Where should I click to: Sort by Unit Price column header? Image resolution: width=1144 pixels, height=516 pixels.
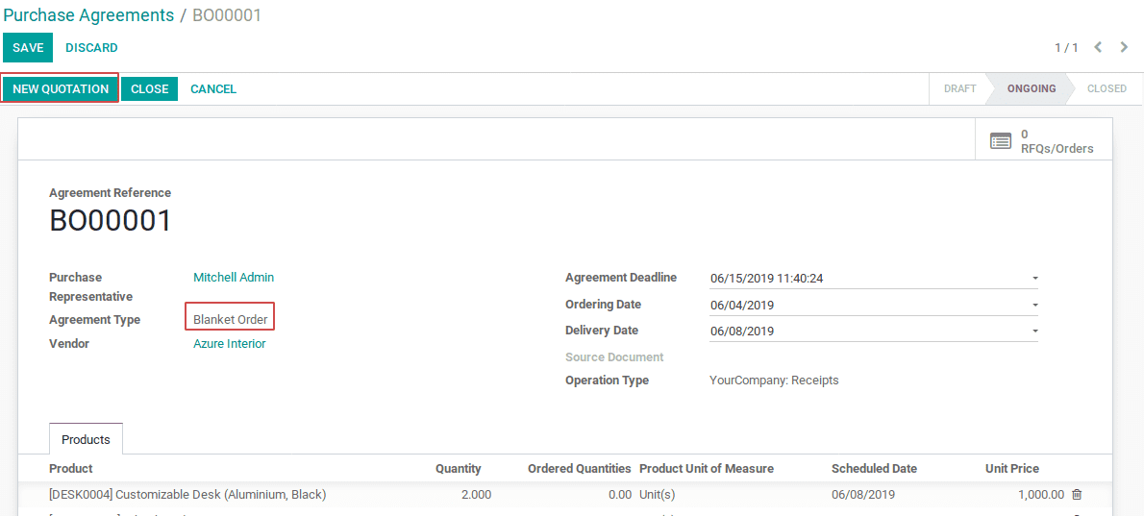pos(1012,469)
